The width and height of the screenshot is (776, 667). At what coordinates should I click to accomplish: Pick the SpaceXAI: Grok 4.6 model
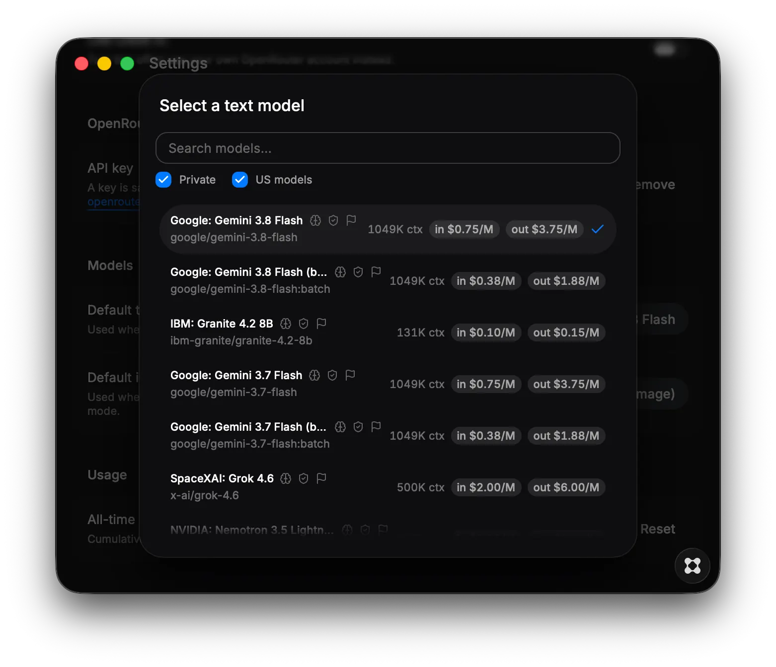click(388, 487)
